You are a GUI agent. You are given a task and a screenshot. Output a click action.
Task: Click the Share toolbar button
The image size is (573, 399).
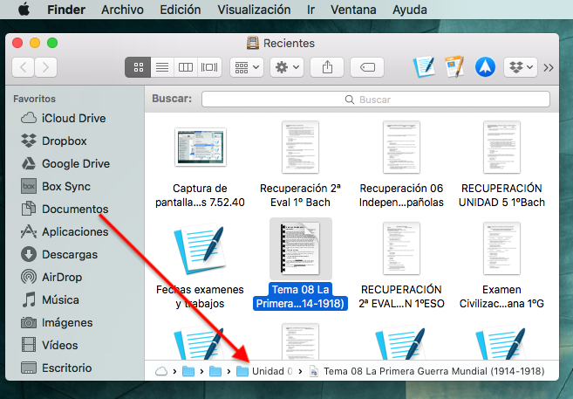point(327,67)
